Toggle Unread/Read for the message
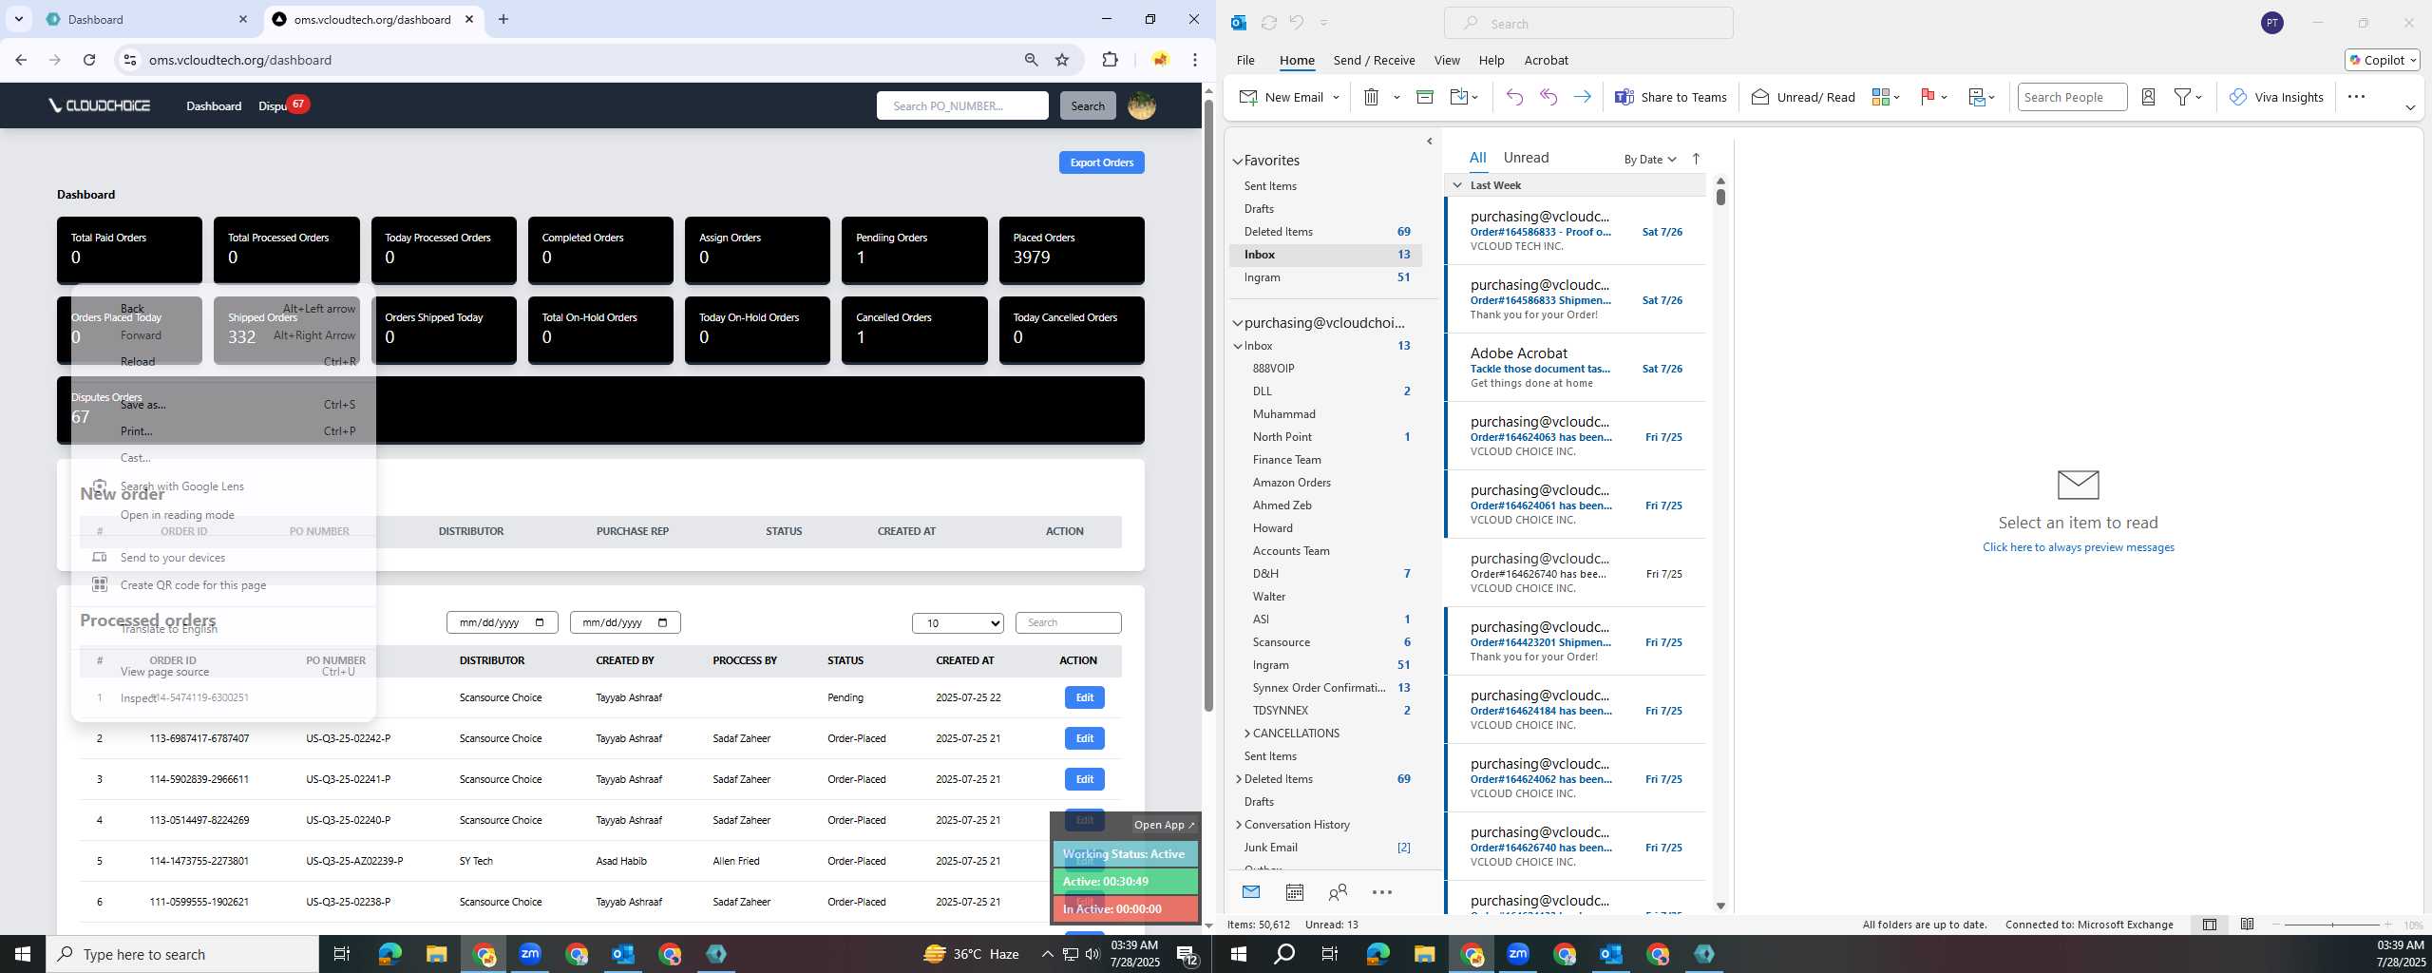The width and height of the screenshot is (2432, 973). point(1802,97)
